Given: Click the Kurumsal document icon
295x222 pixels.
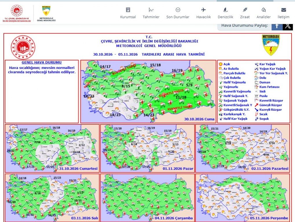Looking at the screenshot, I should pyautogui.click(x=128, y=10).
